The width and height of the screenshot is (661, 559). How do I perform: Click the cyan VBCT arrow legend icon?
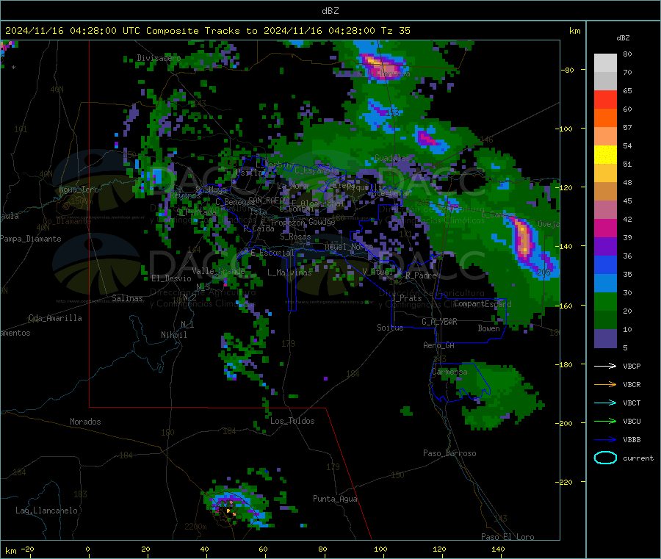[605, 403]
